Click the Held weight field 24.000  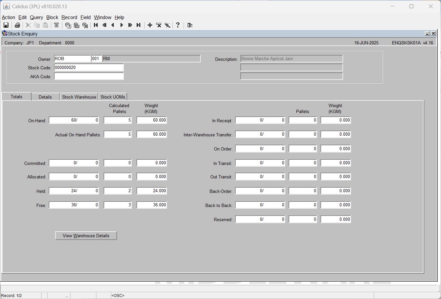coord(152,191)
